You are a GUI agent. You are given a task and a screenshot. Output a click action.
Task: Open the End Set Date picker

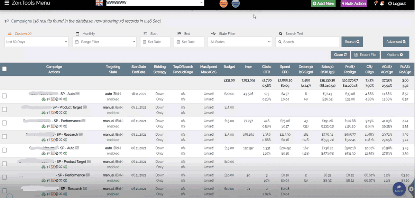coord(189,42)
